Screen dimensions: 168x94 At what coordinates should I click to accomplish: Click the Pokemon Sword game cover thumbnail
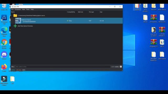tap(18, 21)
